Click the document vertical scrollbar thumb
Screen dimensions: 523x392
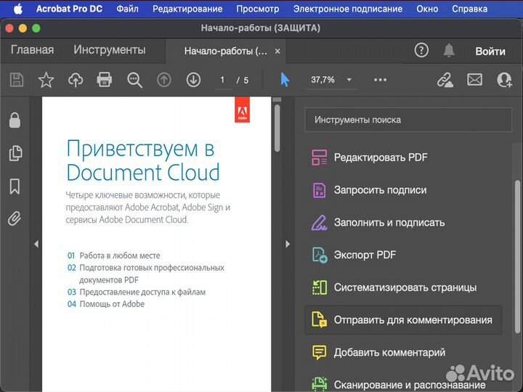277,128
